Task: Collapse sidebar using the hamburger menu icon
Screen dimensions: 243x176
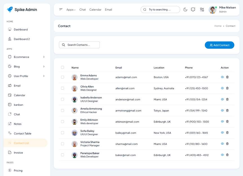Action: click(x=61, y=10)
